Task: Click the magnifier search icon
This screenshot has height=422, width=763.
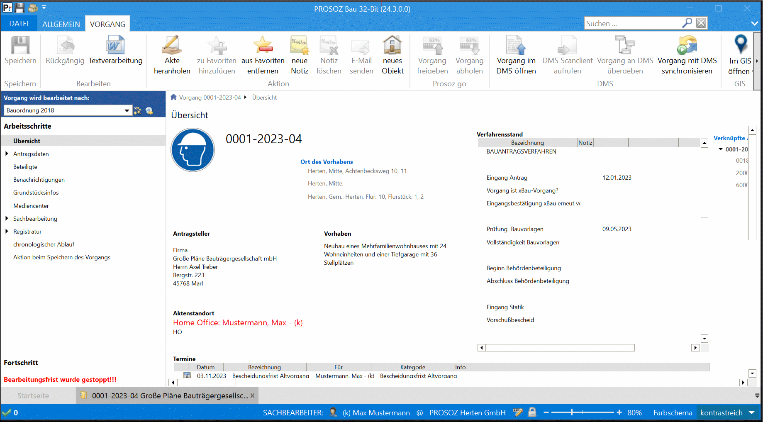Action: [687, 23]
